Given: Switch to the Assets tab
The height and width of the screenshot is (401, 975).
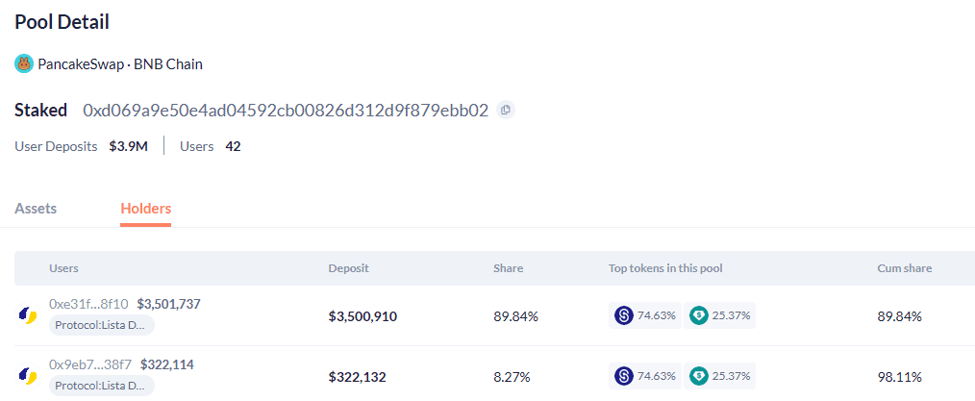Looking at the screenshot, I should click(36, 209).
